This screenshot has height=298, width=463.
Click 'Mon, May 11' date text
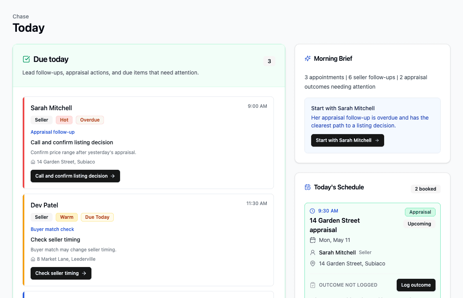[335, 240]
